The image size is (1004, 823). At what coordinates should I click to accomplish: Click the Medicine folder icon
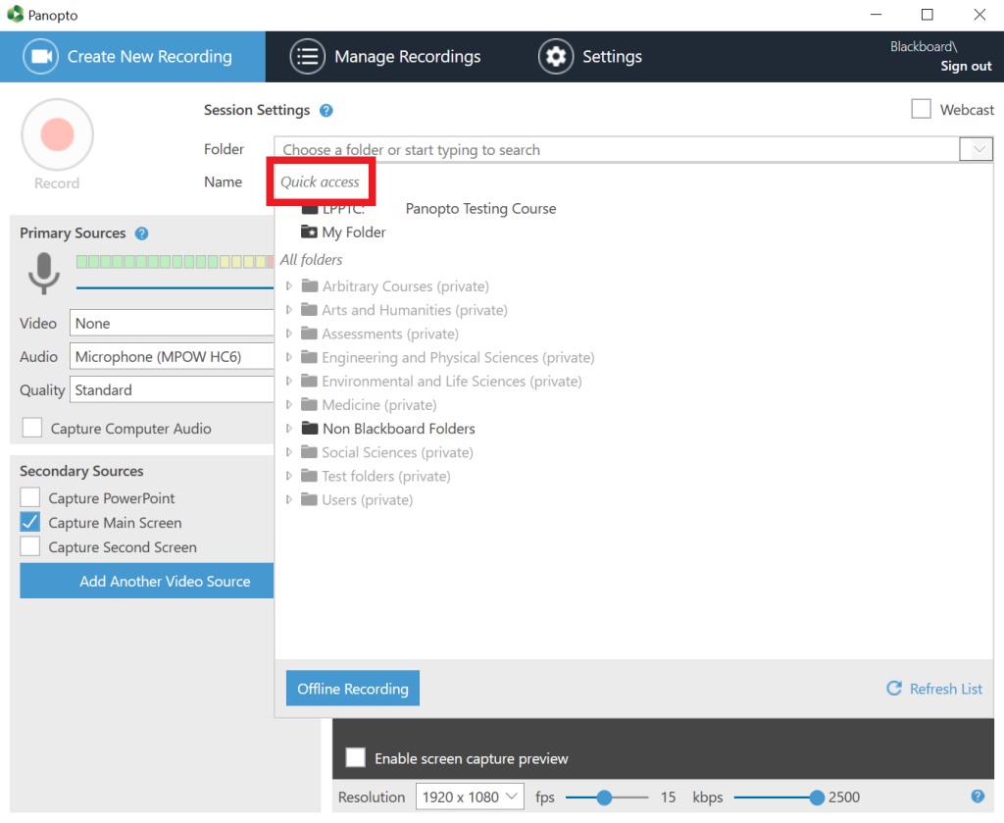pyautogui.click(x=309, y=404)
